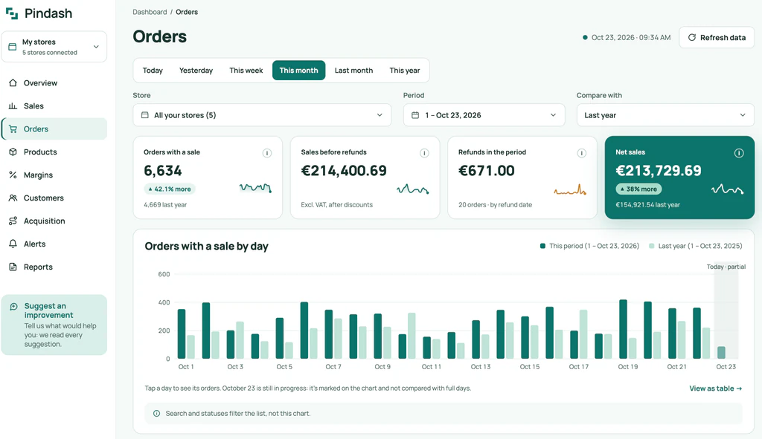Screen dimensions: 762x439
Task: Click the Customers people icon
Action: (13, 198)
